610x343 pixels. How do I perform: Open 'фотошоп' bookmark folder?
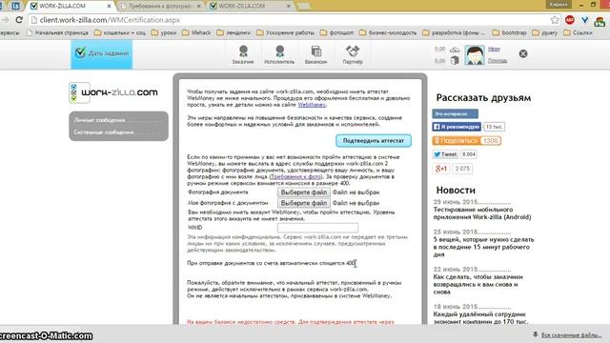tap(336, 32)
